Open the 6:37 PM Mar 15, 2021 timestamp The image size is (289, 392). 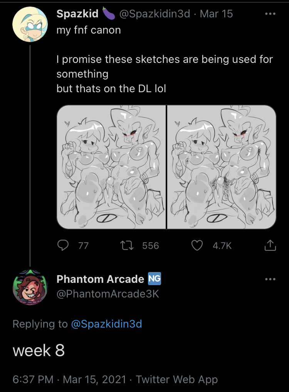(69, 380)
